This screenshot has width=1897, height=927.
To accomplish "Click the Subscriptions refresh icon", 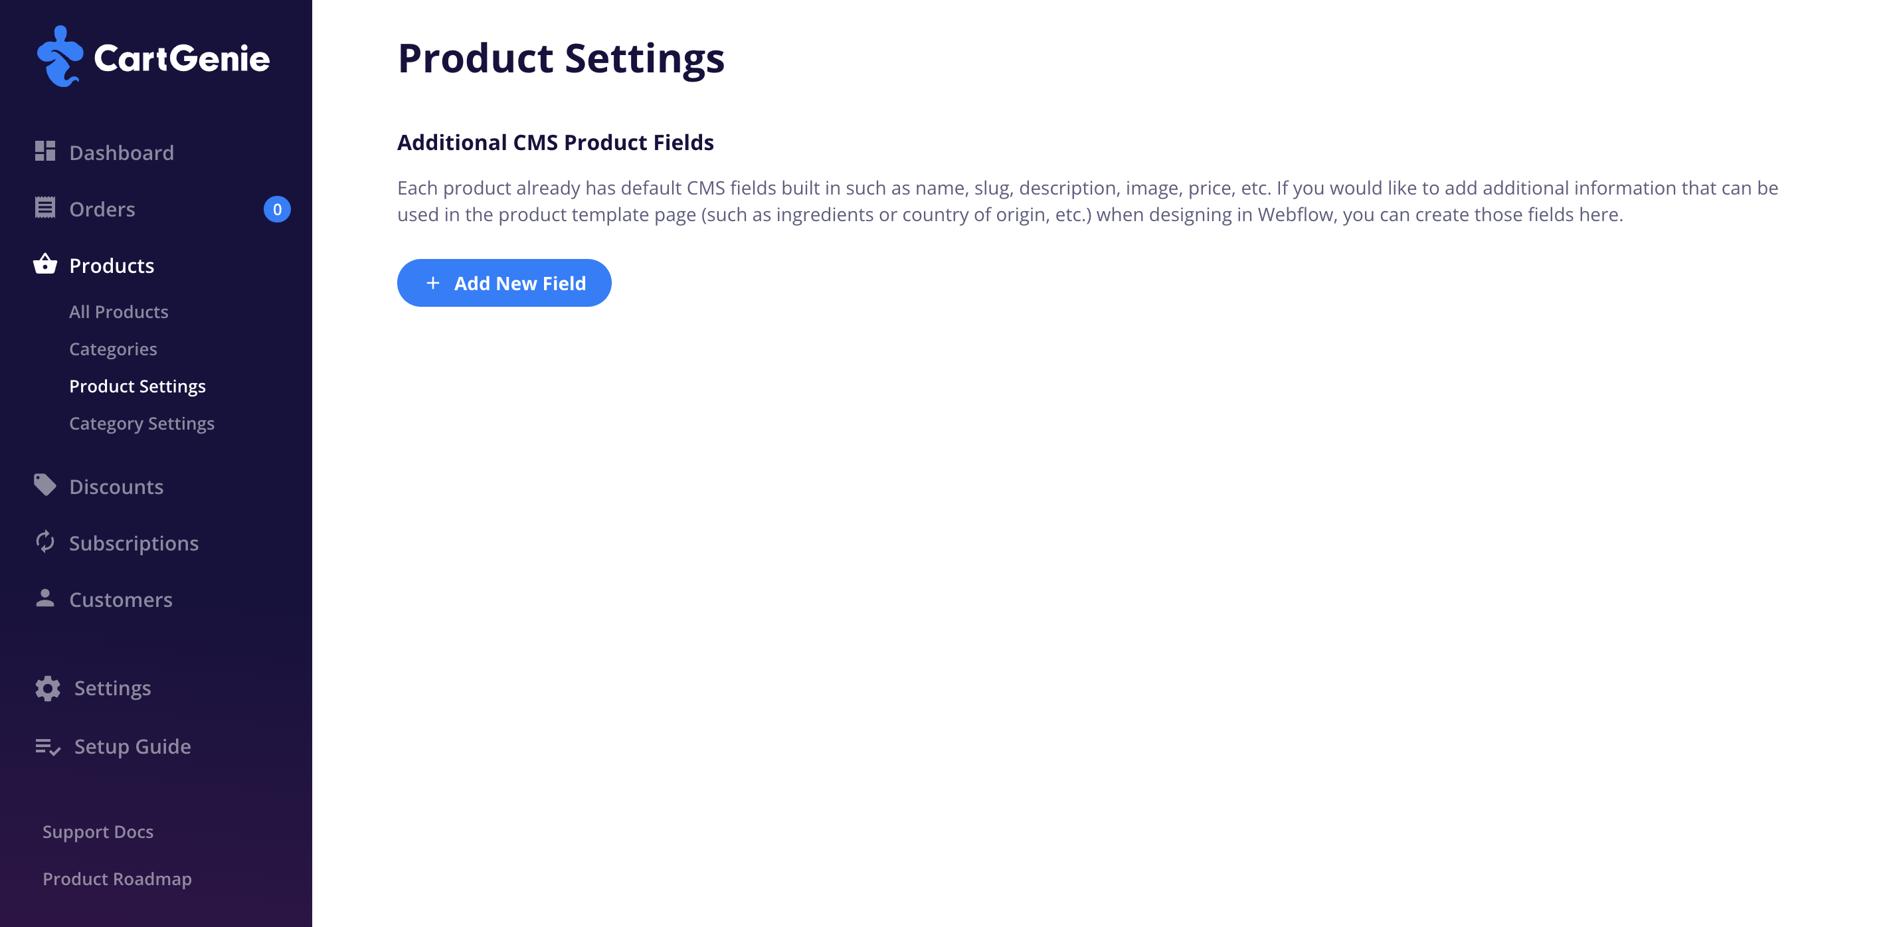I will [45, 541].
